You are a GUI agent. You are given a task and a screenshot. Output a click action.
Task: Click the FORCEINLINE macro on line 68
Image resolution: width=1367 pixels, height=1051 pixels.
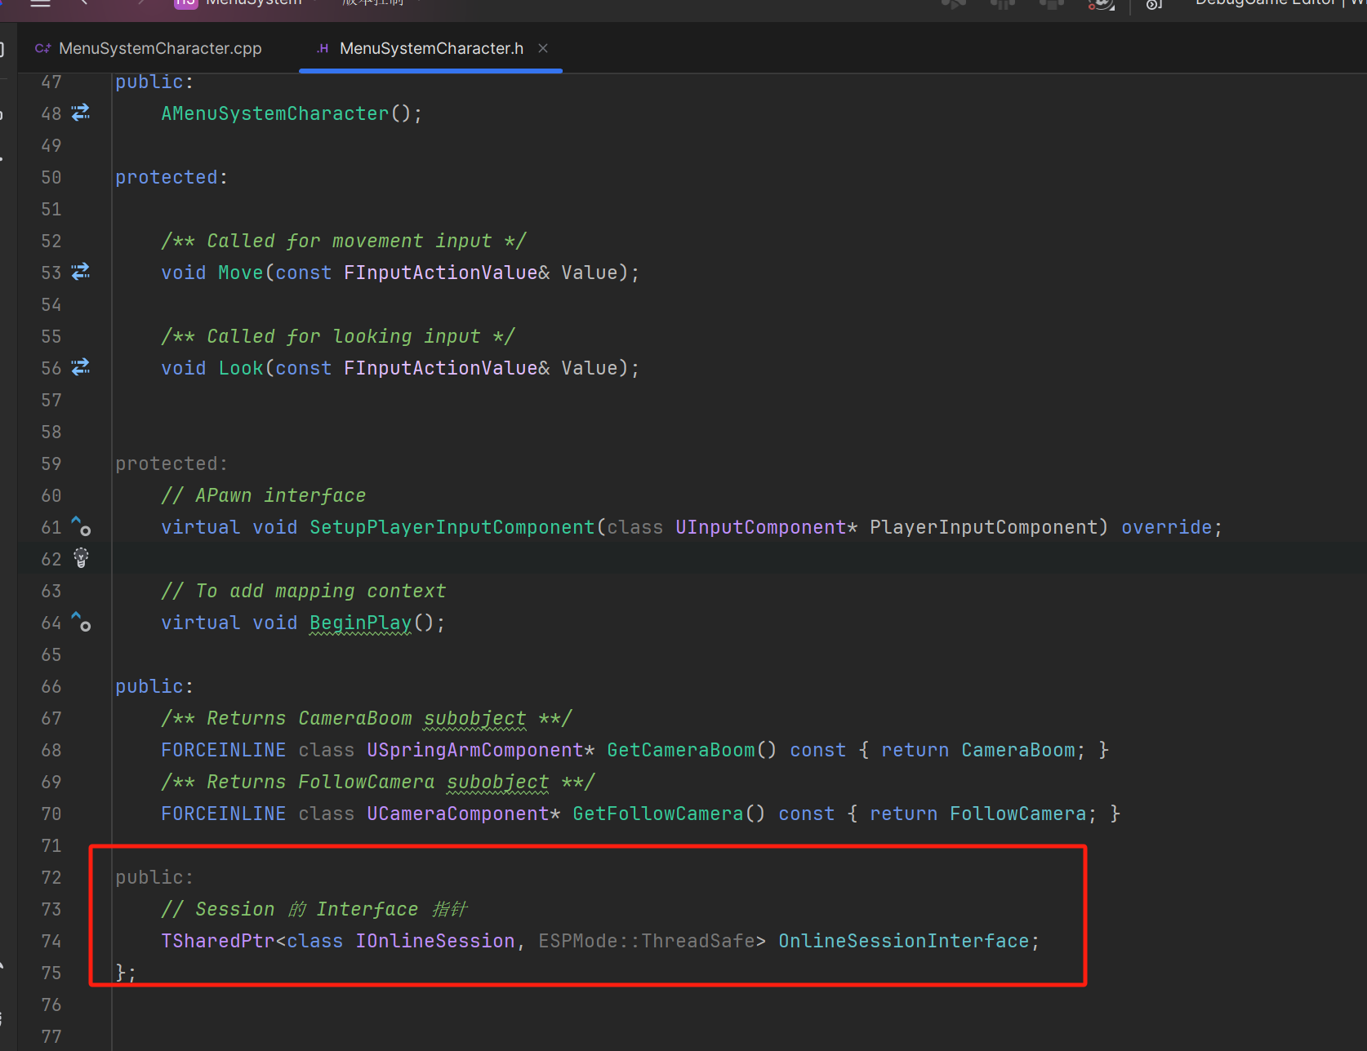pyautogui.click(x=224, y=750)
